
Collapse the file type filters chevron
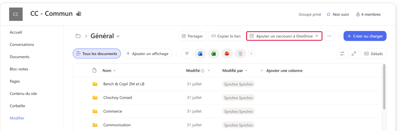[251, 54]
